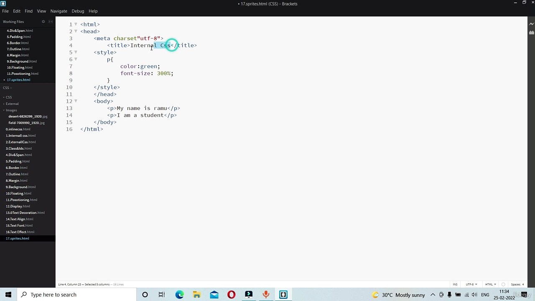The image size is (535, 301).
Task: Toggle INS insert/overwrite mode
Action: 455,284
